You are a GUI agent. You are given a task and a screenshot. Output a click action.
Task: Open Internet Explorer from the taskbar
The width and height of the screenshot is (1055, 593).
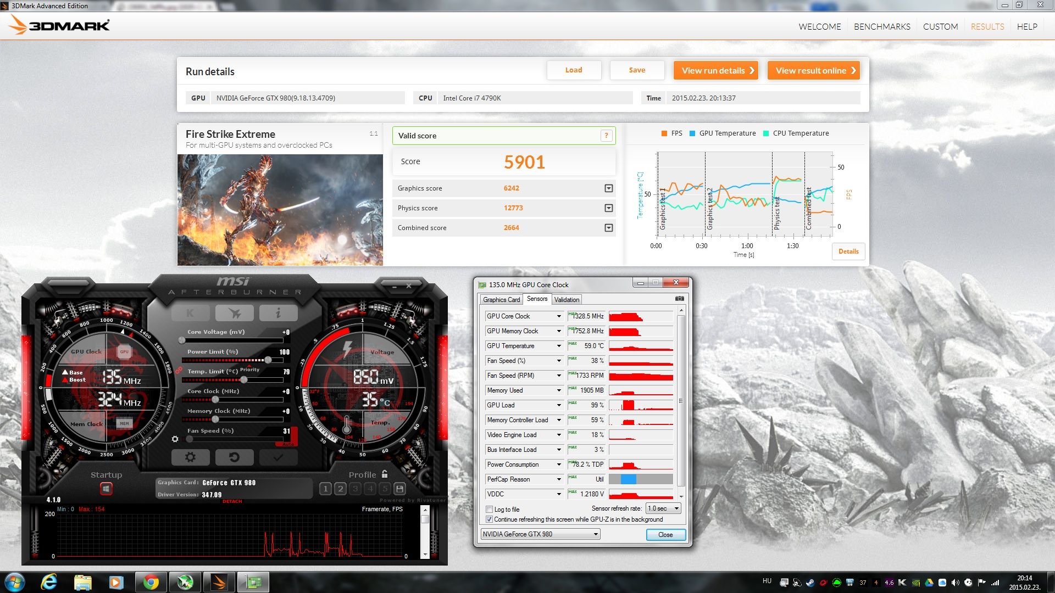tap(49, 582)
